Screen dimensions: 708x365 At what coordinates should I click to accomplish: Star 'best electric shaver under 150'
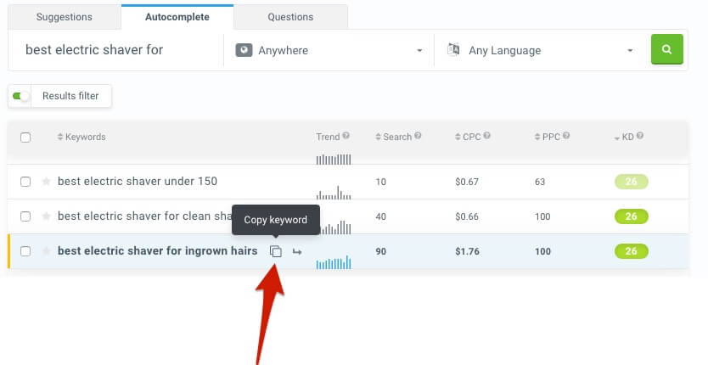tap(46, 182)
